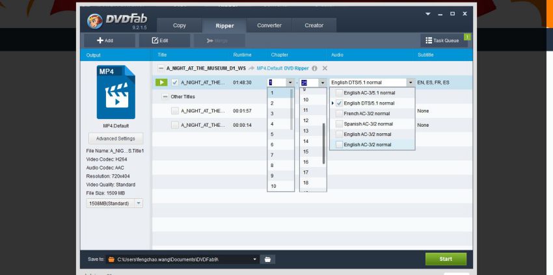Click the Advanced Settings button
This screenshot has height=275, width=553.
tap(116, 138)
